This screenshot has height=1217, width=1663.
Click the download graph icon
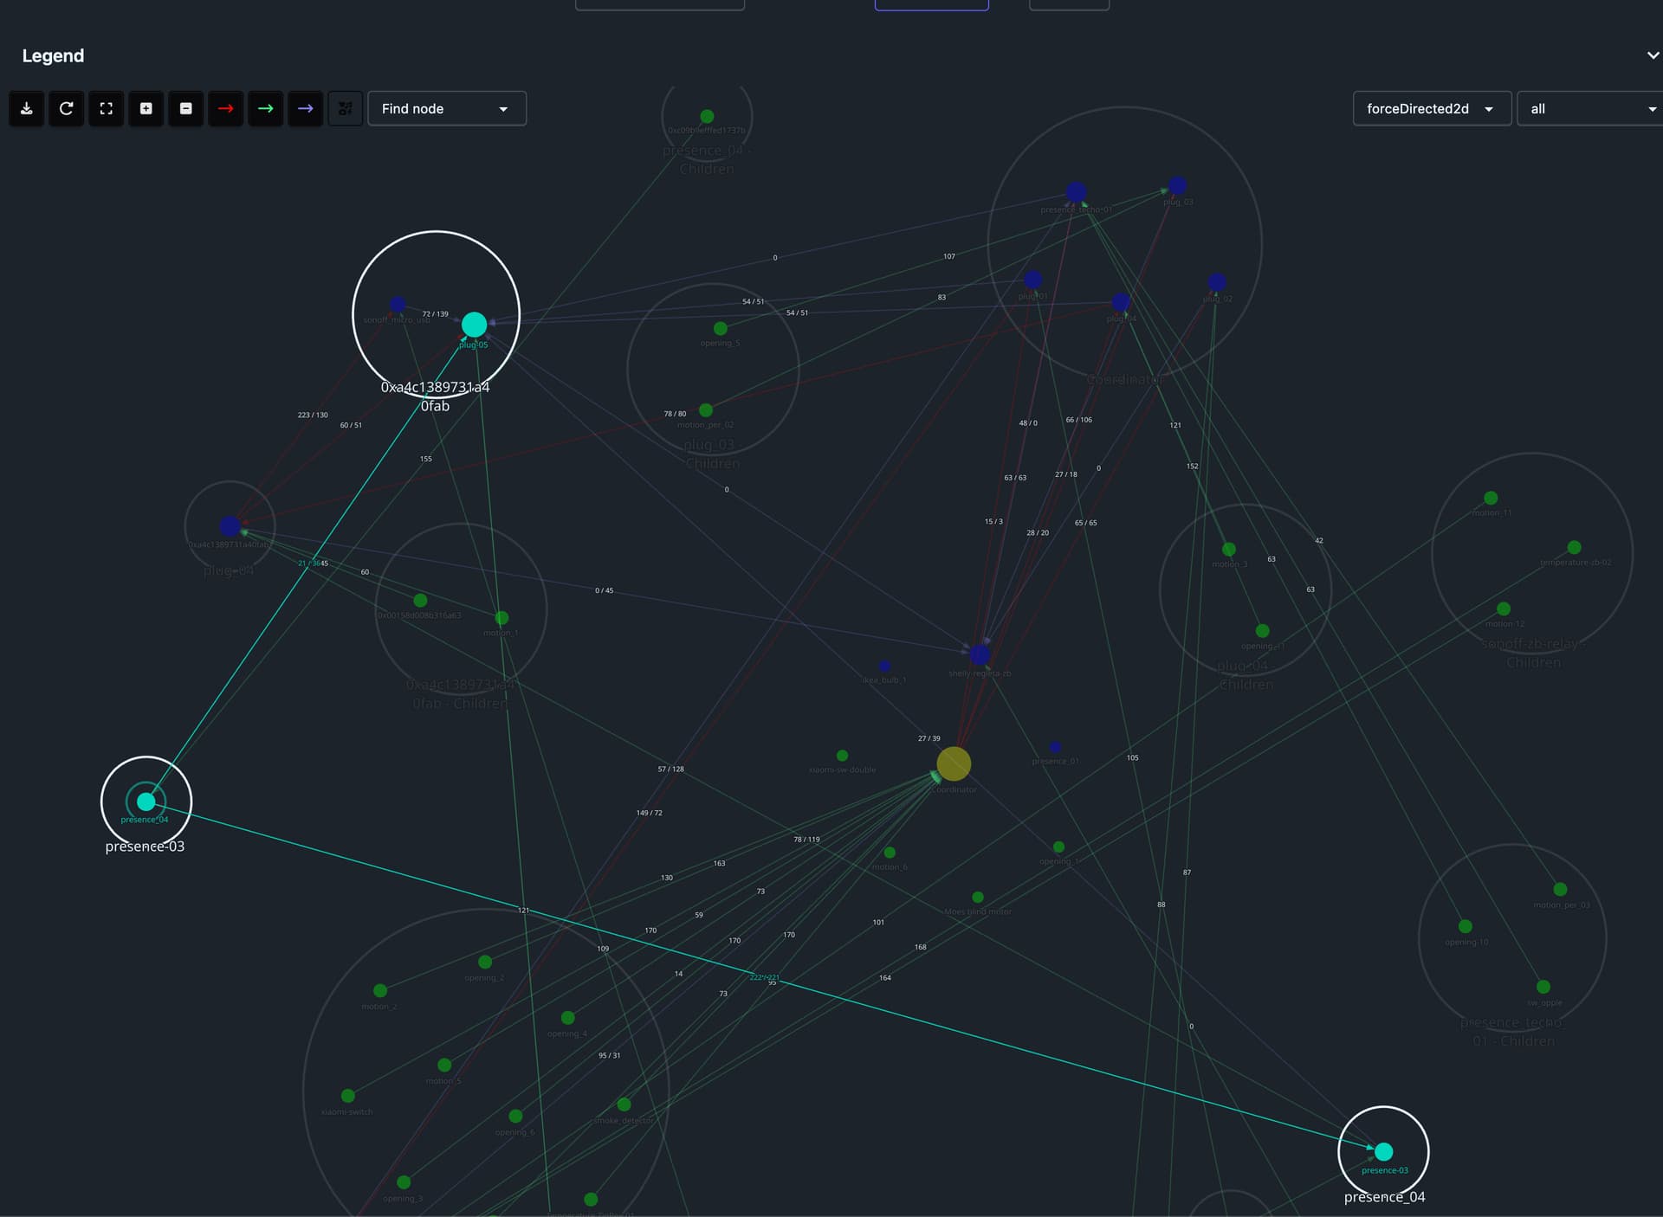pyautogui.click(x=27, y=108)
